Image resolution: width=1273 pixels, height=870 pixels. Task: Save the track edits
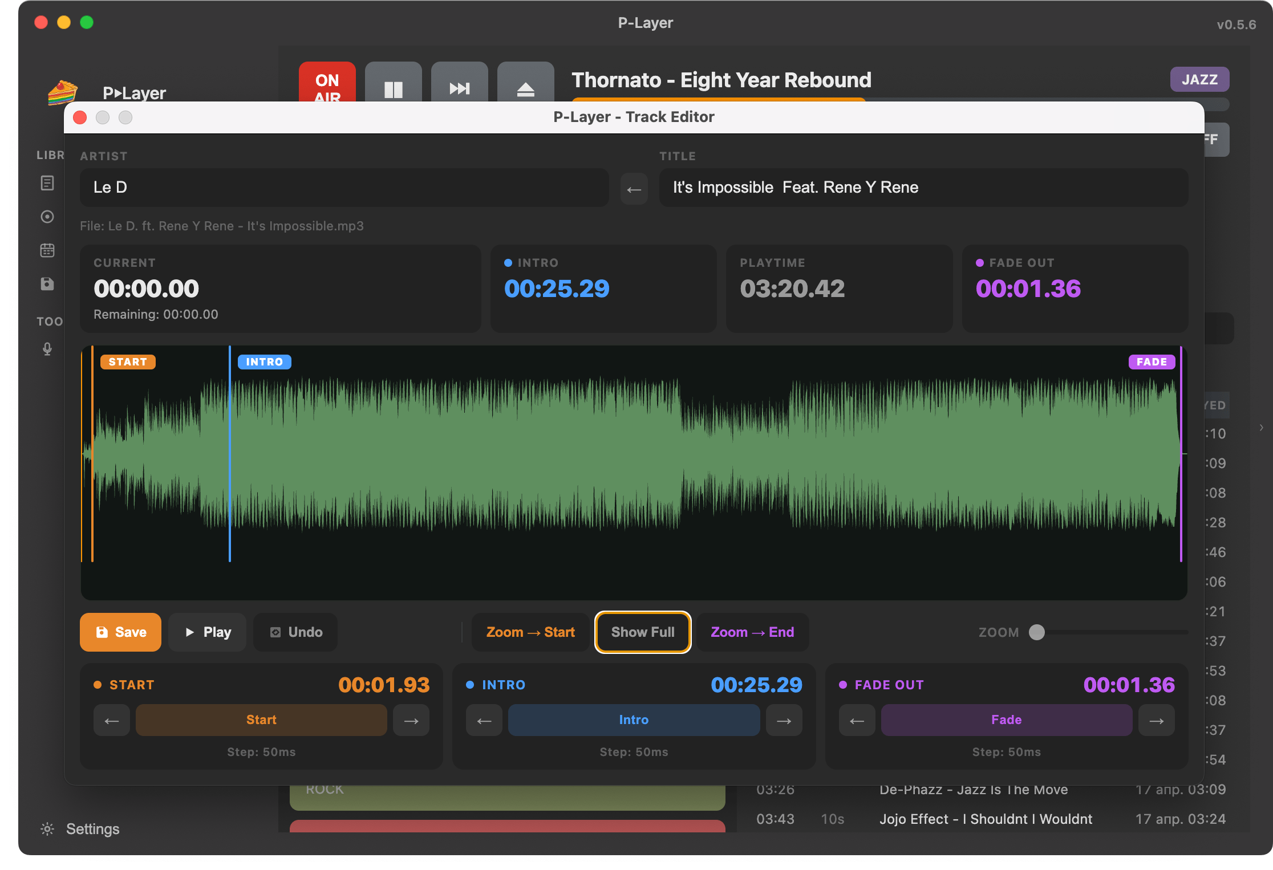tap(120, 632)
